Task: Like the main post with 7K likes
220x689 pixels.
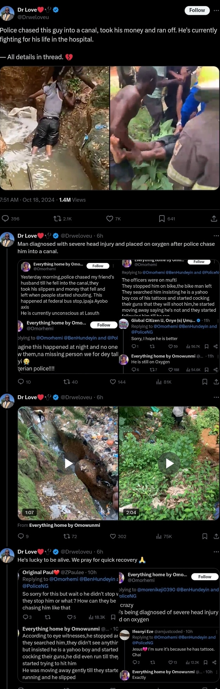Action: pos(110,219)
